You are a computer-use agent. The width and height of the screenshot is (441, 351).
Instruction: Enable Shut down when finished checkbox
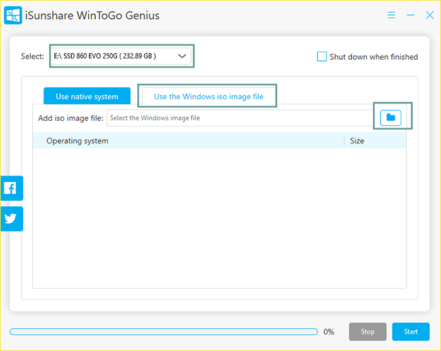(322, 57)
